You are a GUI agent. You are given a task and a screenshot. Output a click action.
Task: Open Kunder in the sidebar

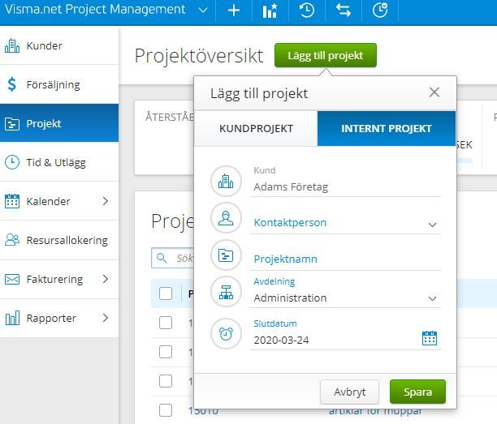coord(44,46)
